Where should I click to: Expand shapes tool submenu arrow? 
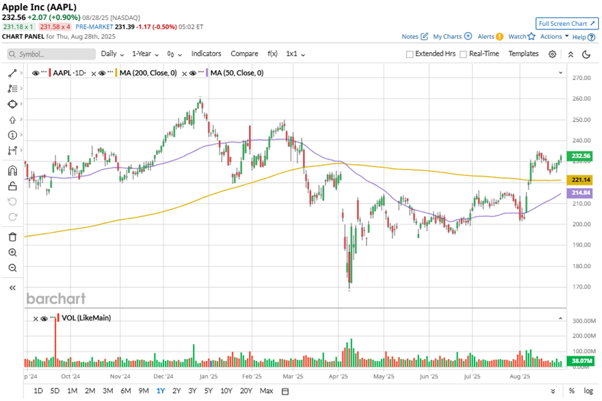pyautogui.click(x=21, y=104)
